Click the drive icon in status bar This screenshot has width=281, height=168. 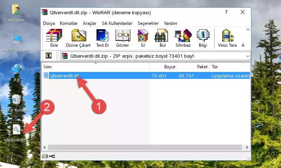click(x=45, y=156)
